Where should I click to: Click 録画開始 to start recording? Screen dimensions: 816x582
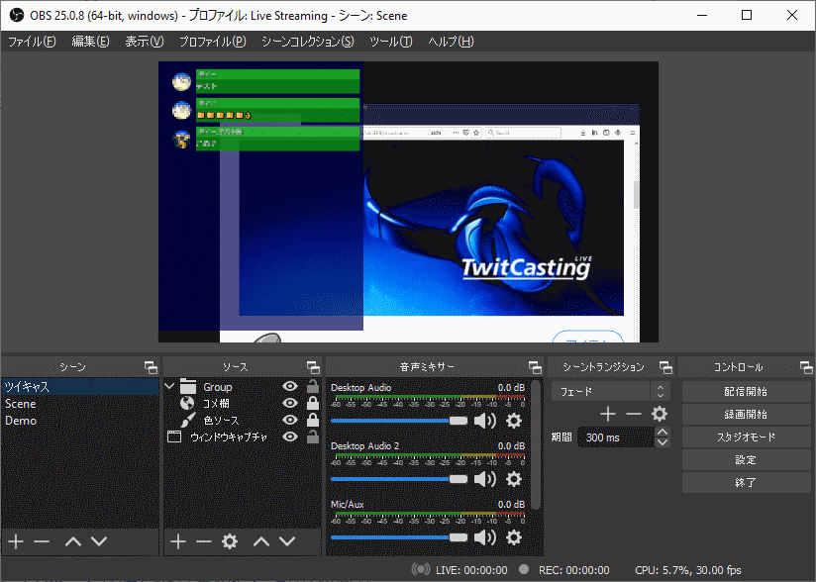click(x=747, y=415)
